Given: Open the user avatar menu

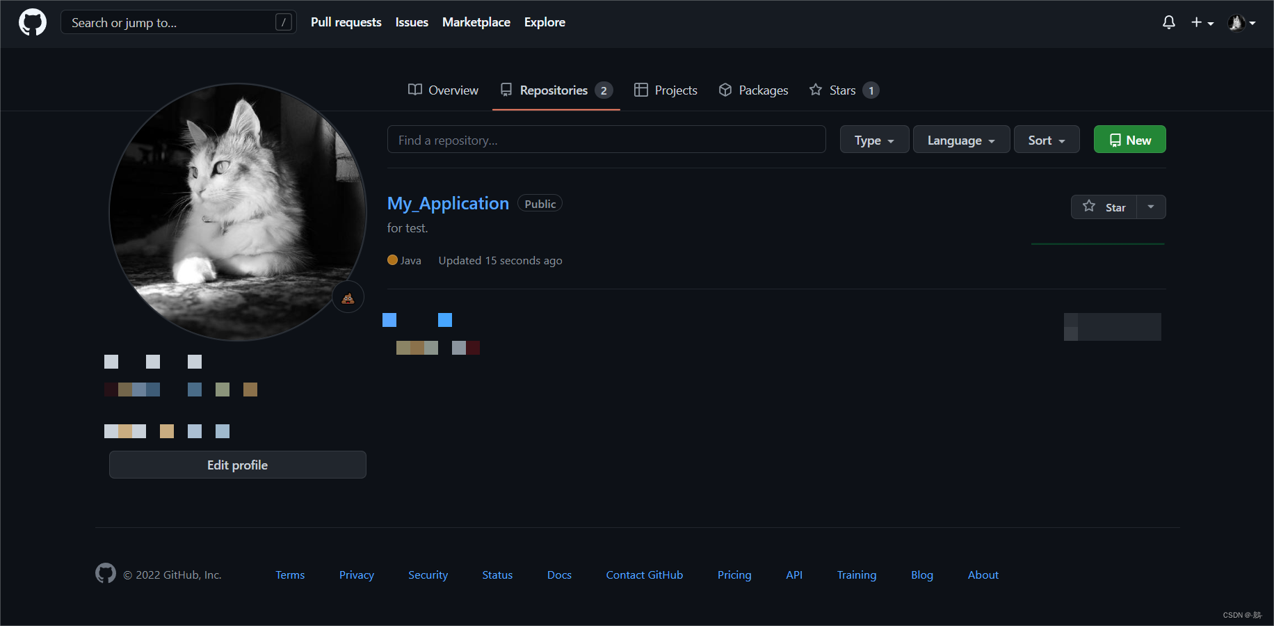Looking at the screenshot, I should coord(1242,22).
